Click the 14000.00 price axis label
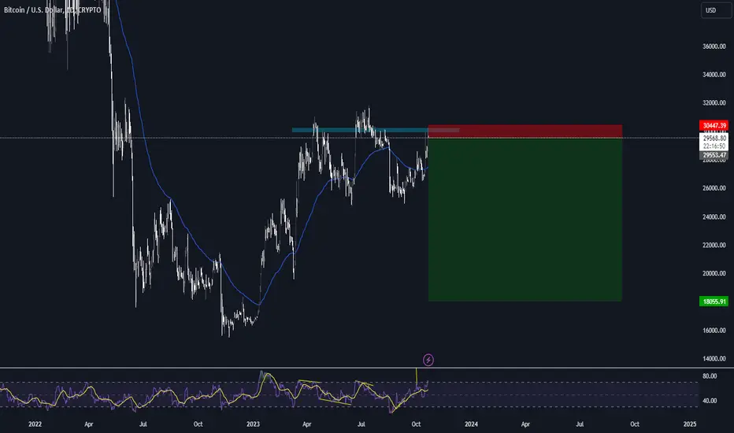Screen dimensions: 734x433 coord(714,358)
